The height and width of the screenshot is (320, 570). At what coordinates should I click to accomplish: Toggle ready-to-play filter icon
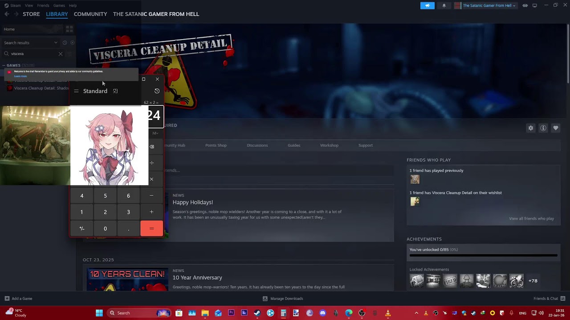(72, 43)
